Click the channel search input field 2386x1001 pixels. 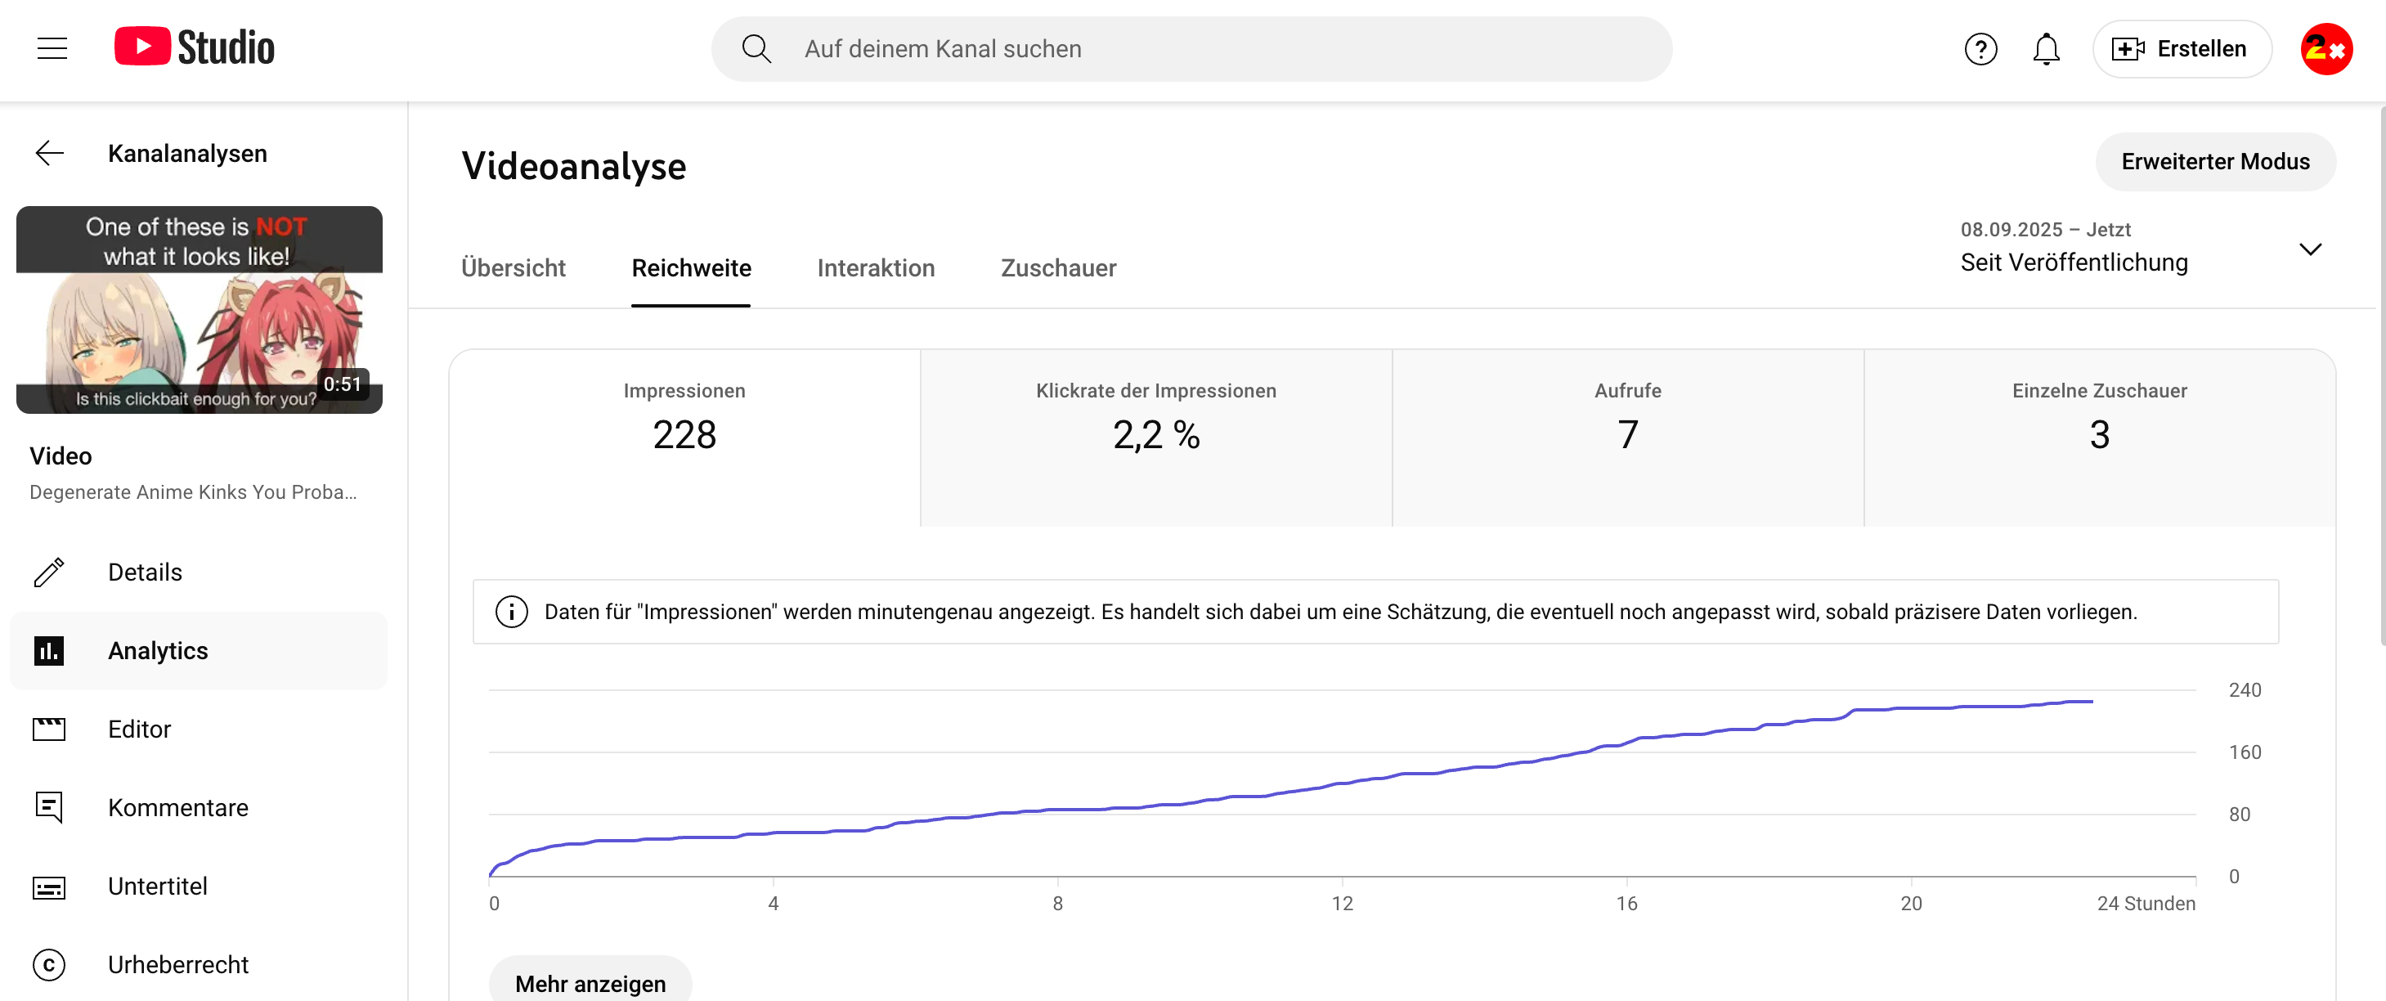coord(1204,49)
